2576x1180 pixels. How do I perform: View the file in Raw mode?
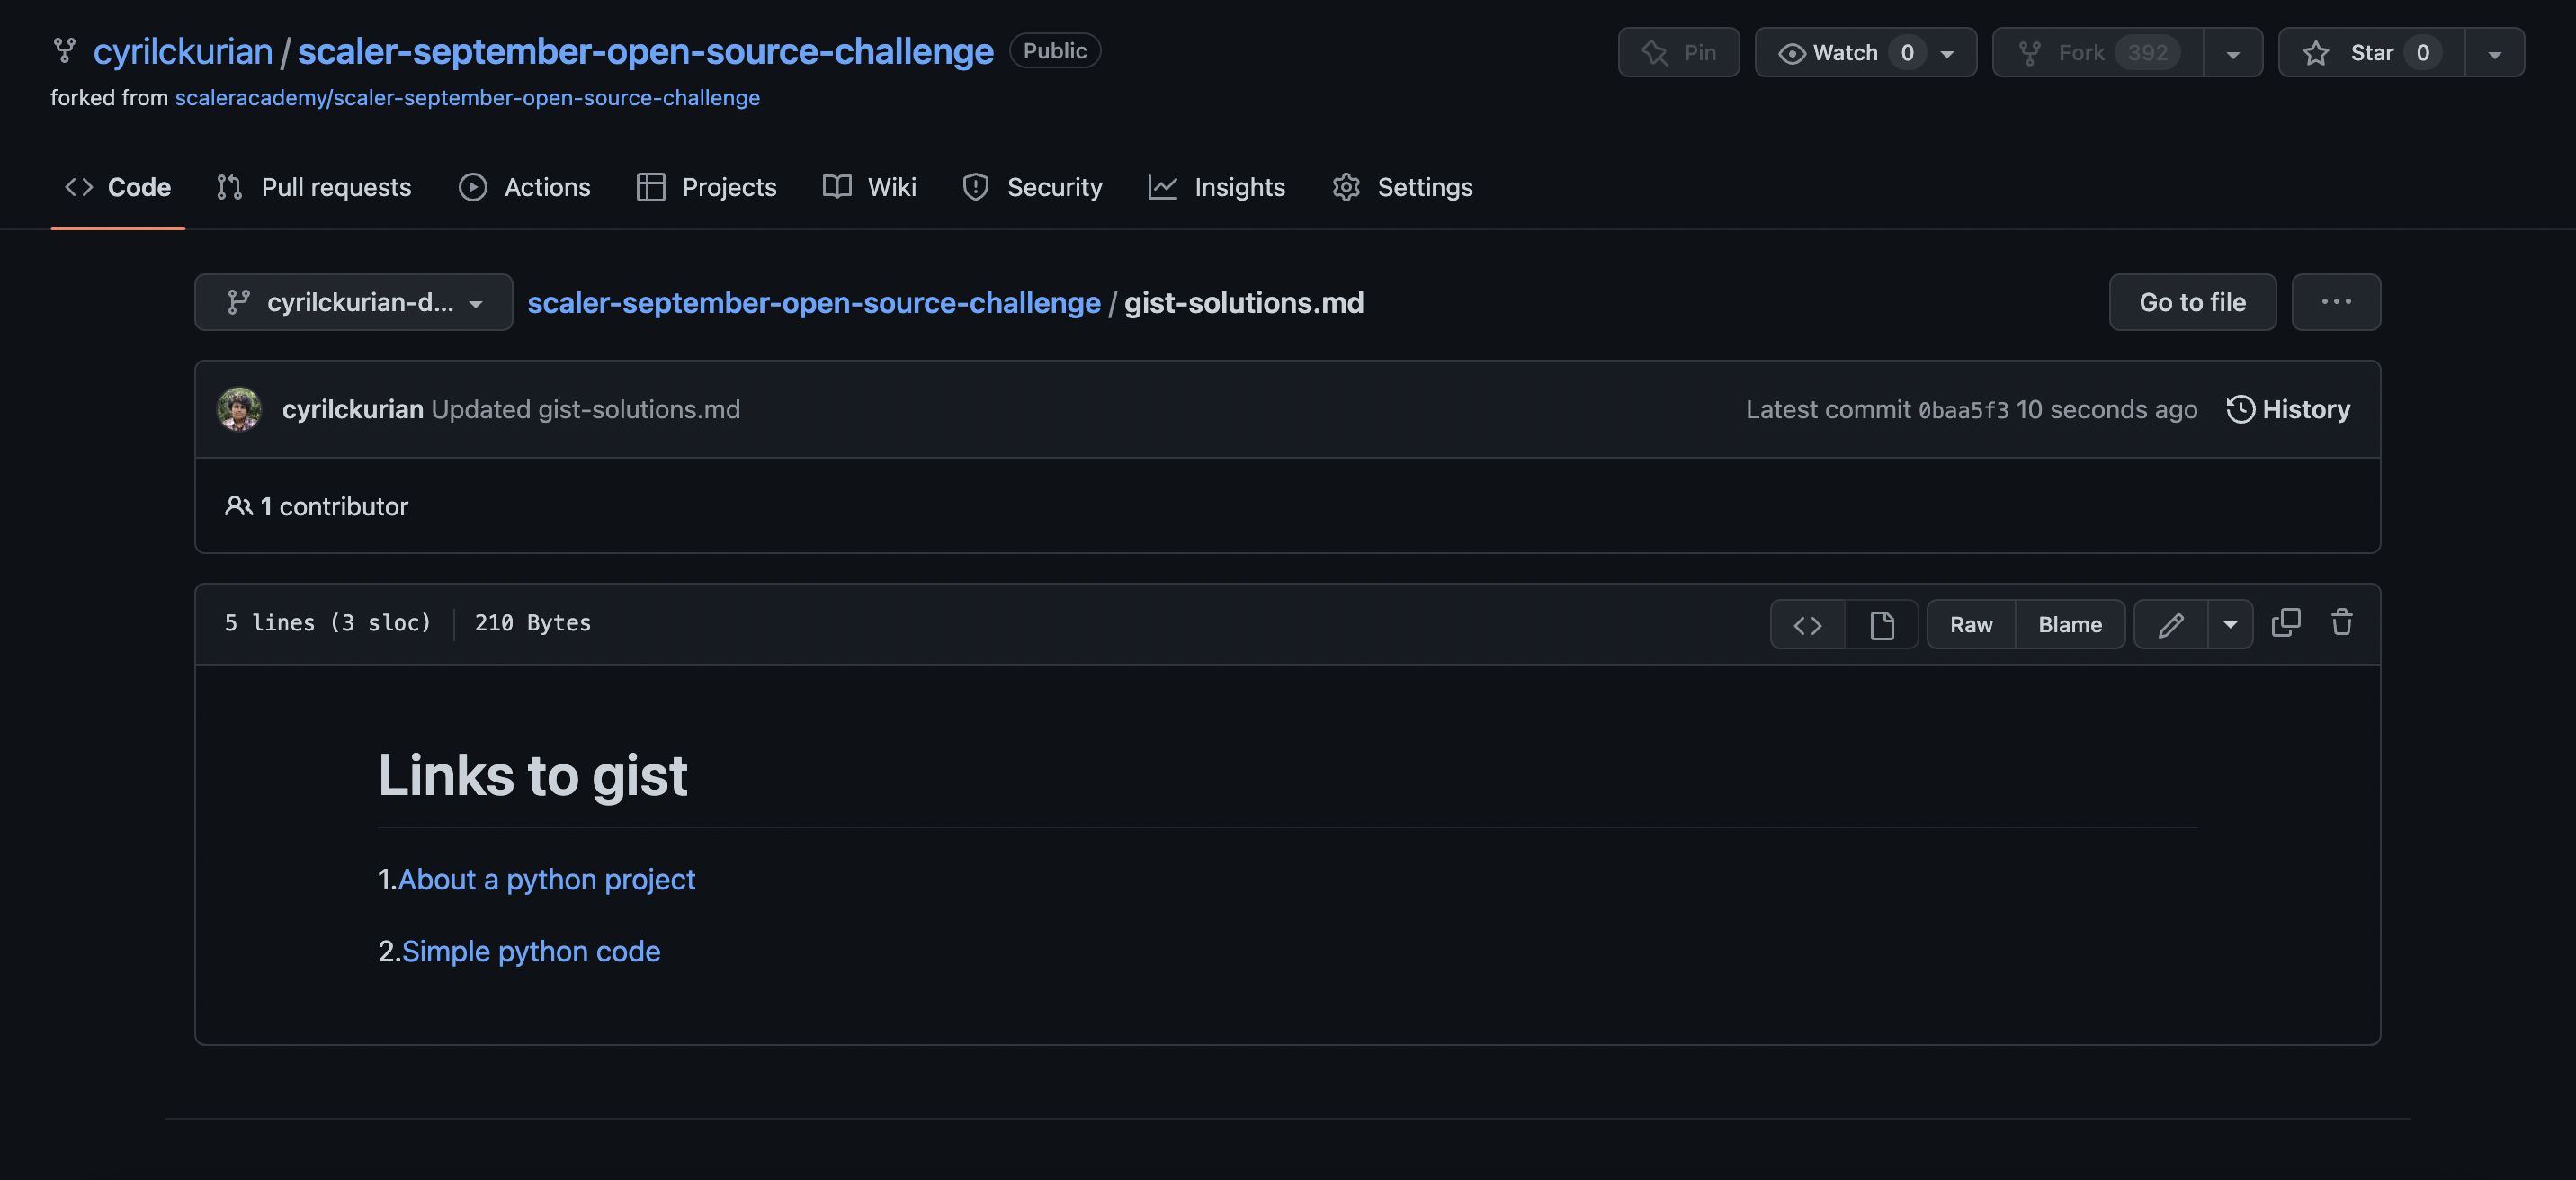tap(1969, 624)
